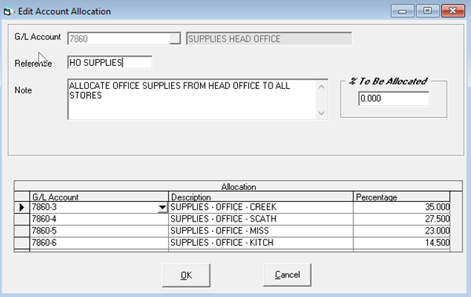Open the G/L Account lookup button beside 7860
The image size is (471, 297).
pyautogui.click(x=175, y=38)
